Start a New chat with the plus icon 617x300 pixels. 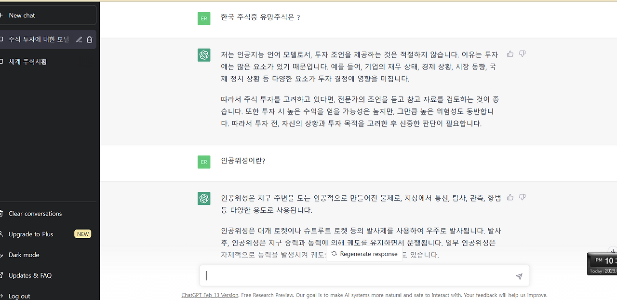21,15
